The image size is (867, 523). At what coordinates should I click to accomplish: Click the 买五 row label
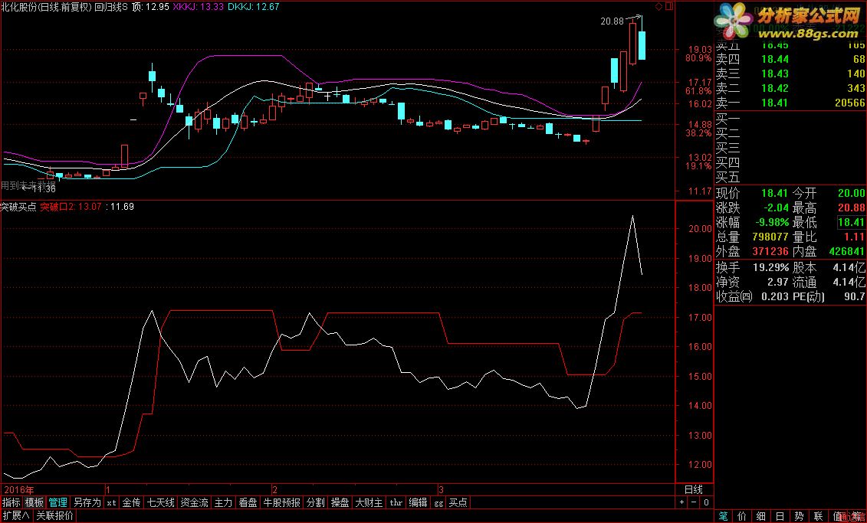coord(727,178)
